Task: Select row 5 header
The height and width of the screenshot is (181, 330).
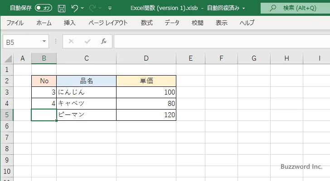Action: 7,115
